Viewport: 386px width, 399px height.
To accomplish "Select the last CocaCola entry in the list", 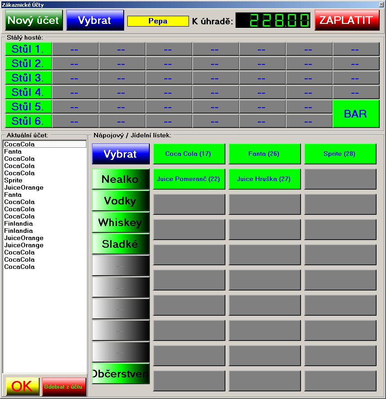I will [45, 267].
